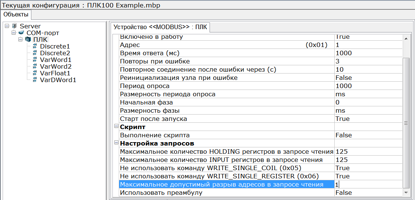
Task: Toggle Старт после запуска True value
Action: pos(367,119)
